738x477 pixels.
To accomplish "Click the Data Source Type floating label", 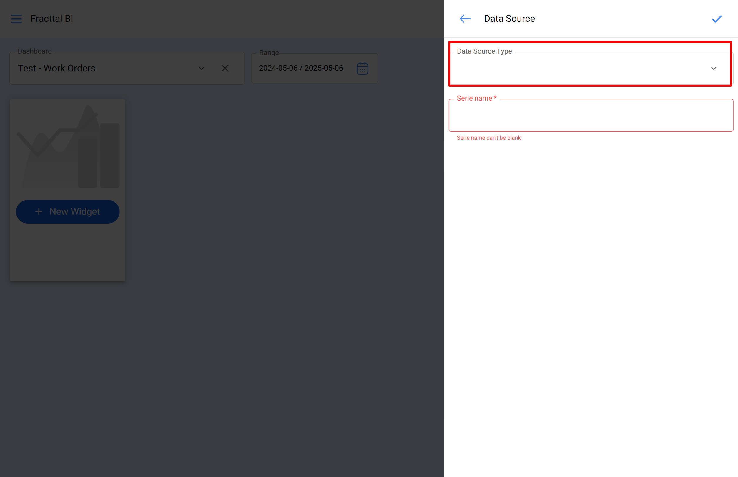I will point(484,51).
